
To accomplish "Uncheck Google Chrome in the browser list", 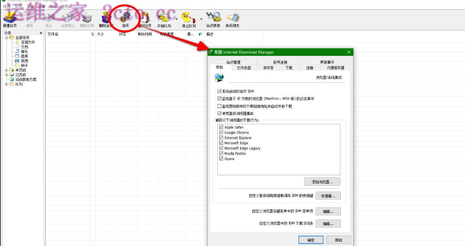I will click(x=221, y=132).
